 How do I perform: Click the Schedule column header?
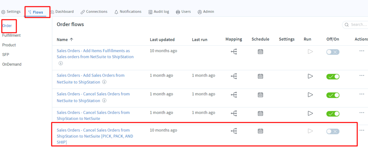tap(260, 39)
